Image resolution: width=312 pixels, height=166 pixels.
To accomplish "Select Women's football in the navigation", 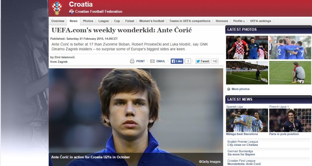I will 151,21.
